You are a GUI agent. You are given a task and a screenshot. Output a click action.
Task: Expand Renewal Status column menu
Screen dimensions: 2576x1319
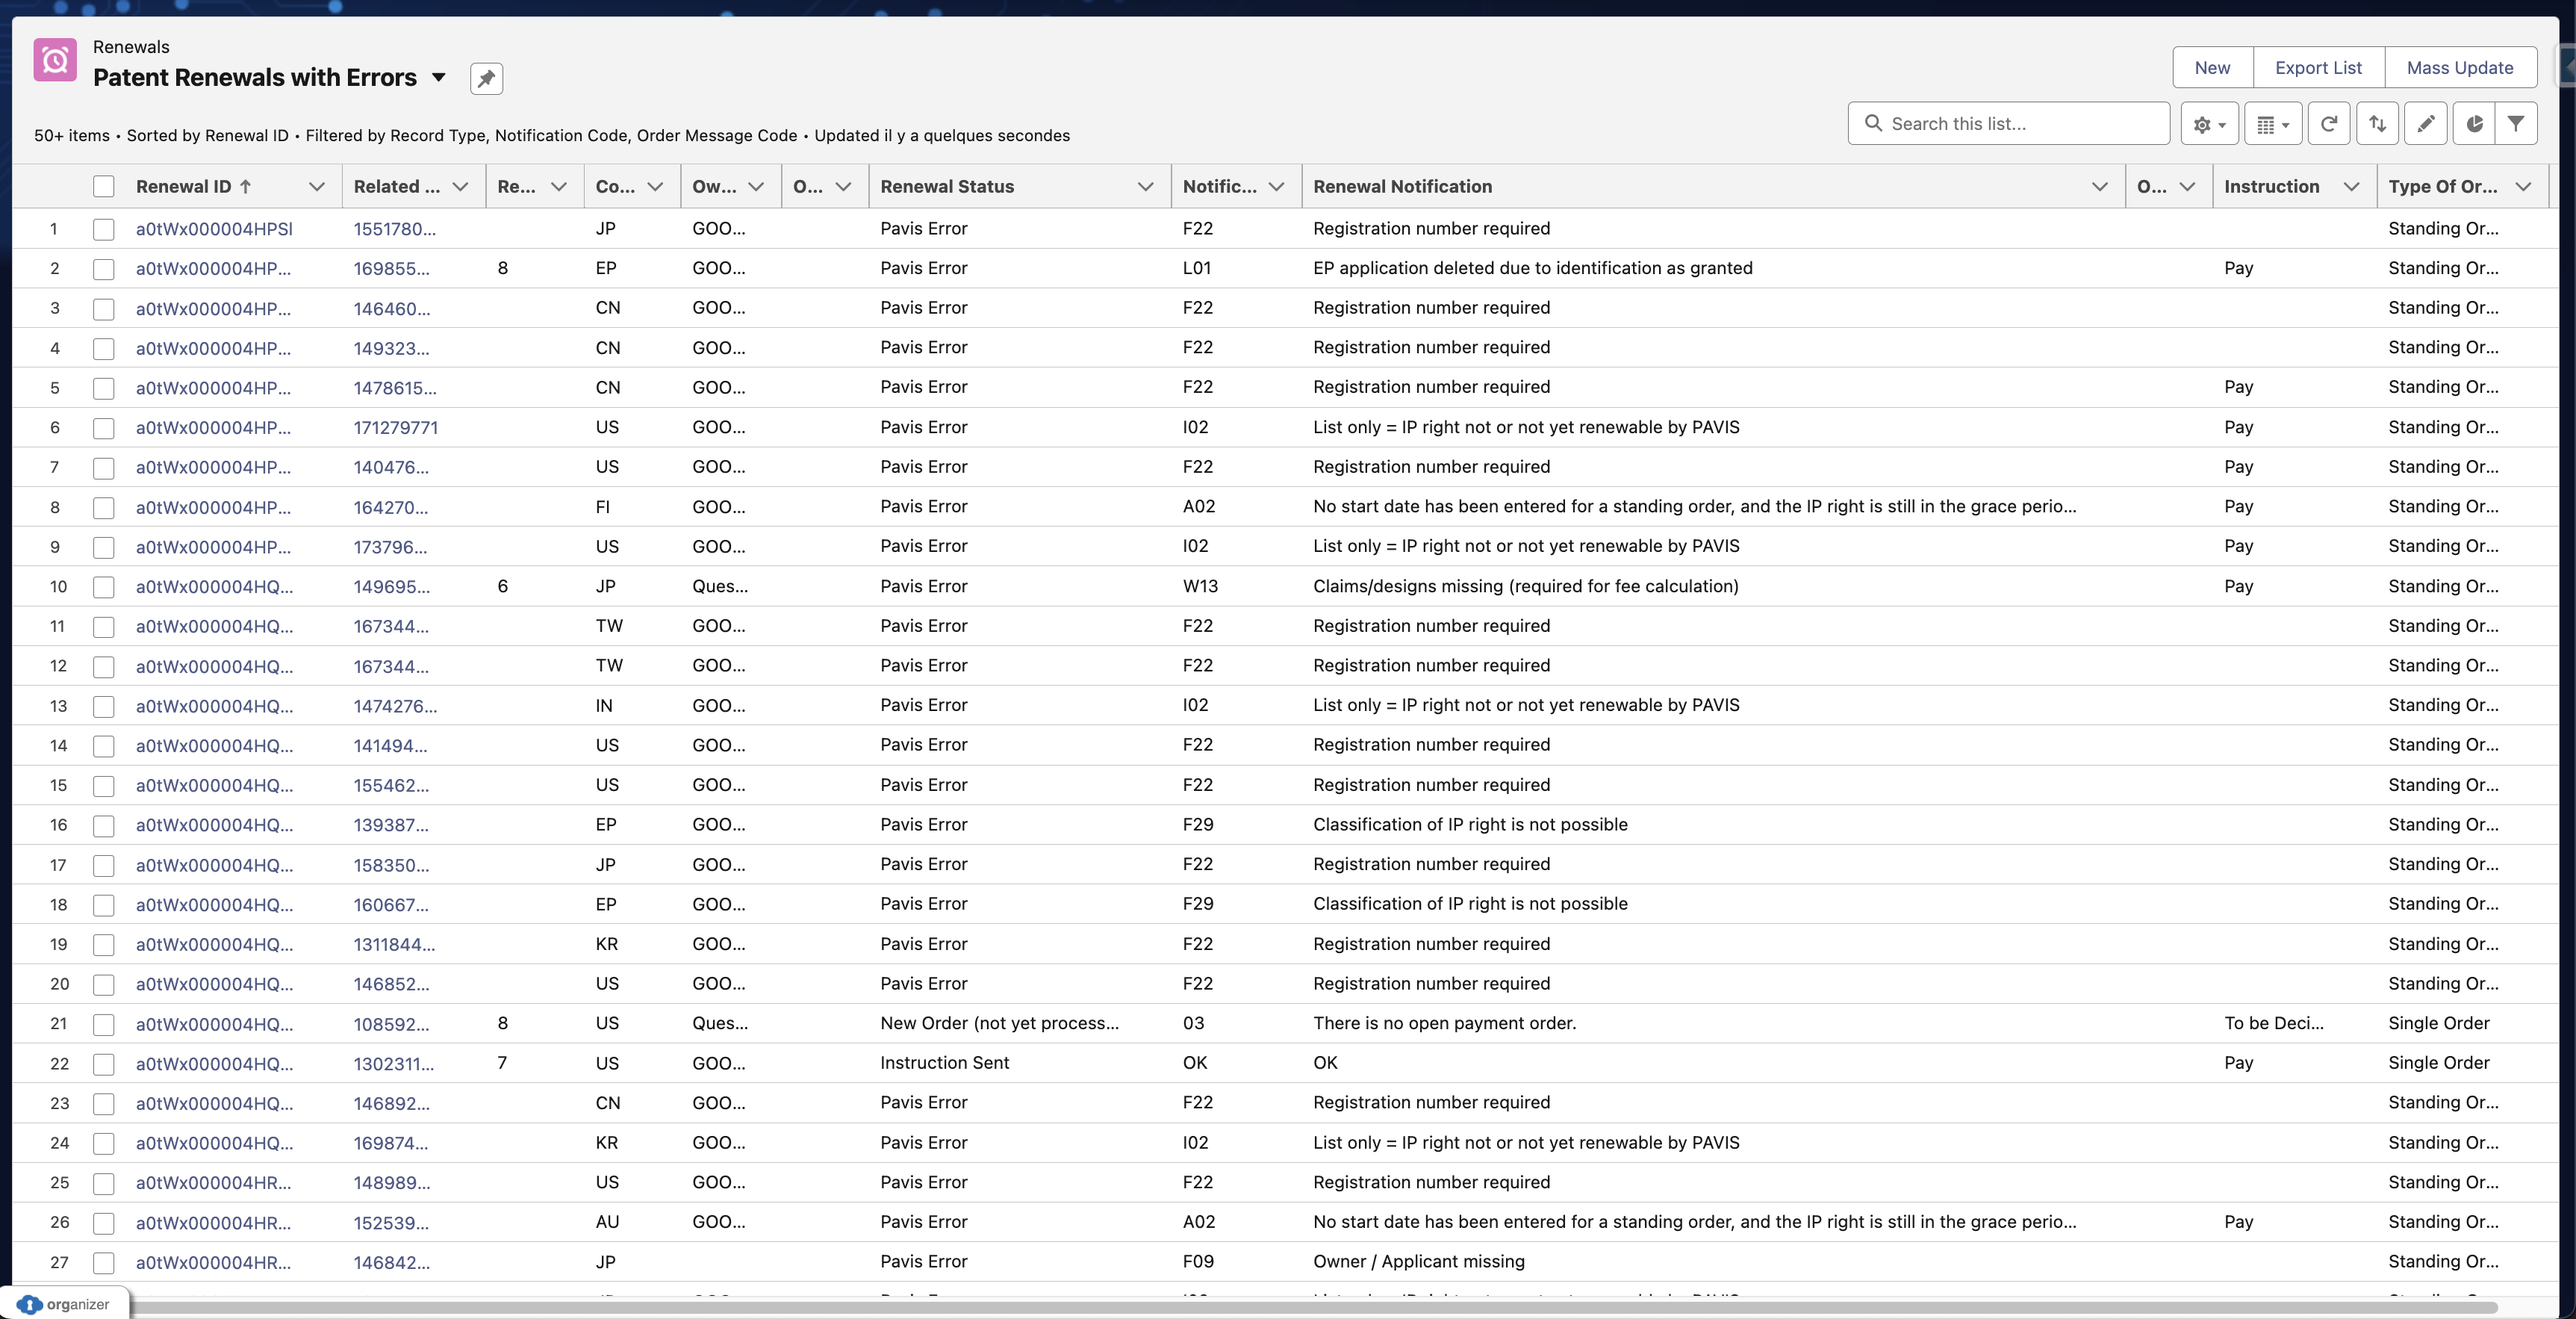coord(1145,187)
